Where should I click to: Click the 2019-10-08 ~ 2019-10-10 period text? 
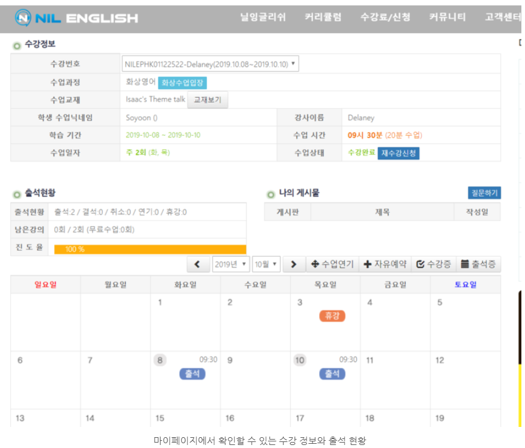[163, 135]
